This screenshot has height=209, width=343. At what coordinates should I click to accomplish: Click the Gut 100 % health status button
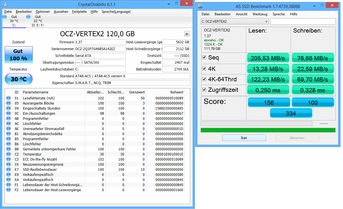[18, 55]
